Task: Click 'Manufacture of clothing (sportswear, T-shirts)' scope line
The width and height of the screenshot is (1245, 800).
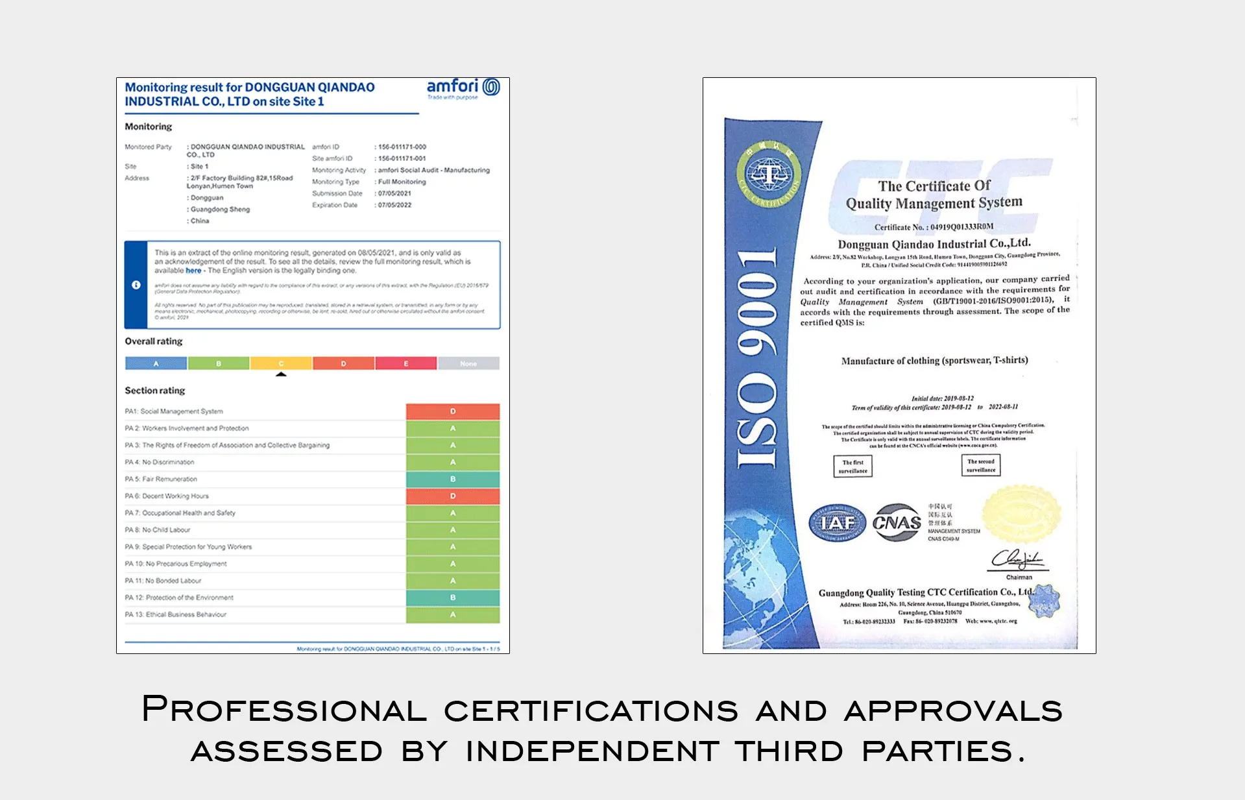Action: tap(935, 361)
